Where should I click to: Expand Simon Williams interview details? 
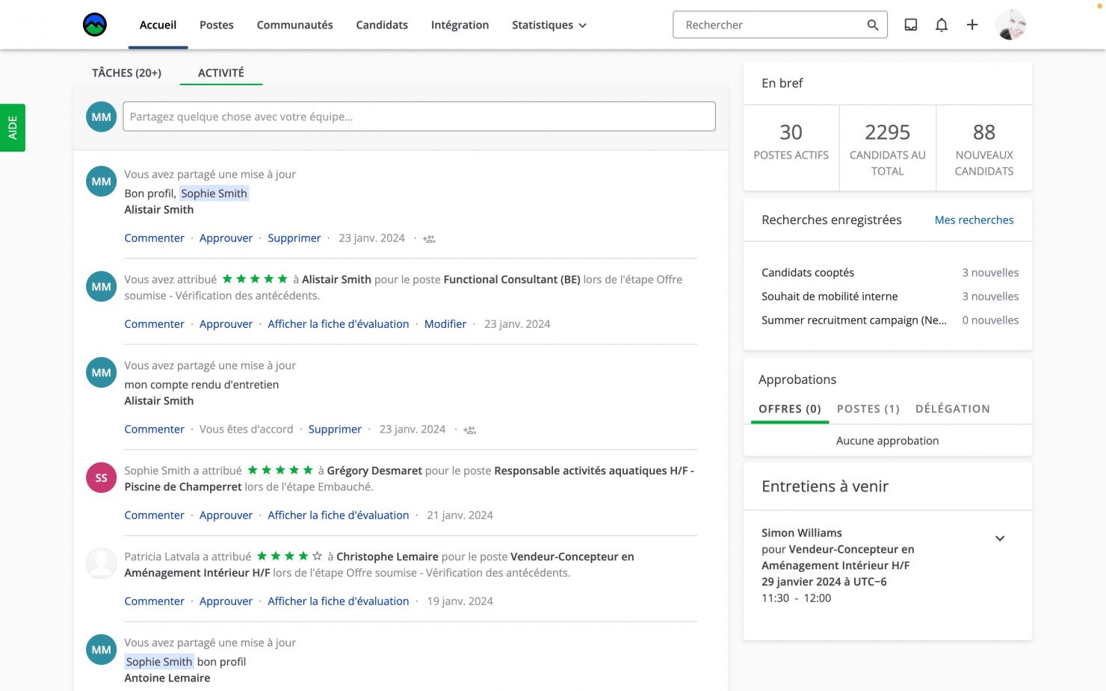click(x=999, y=539)
